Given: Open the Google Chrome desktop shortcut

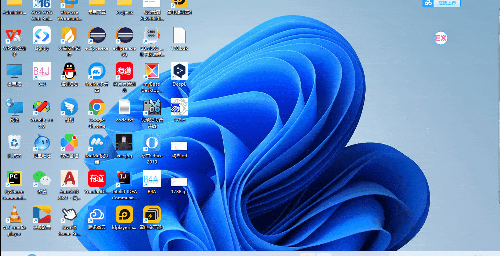Looking at the screenshot, I should pos(97,107).
